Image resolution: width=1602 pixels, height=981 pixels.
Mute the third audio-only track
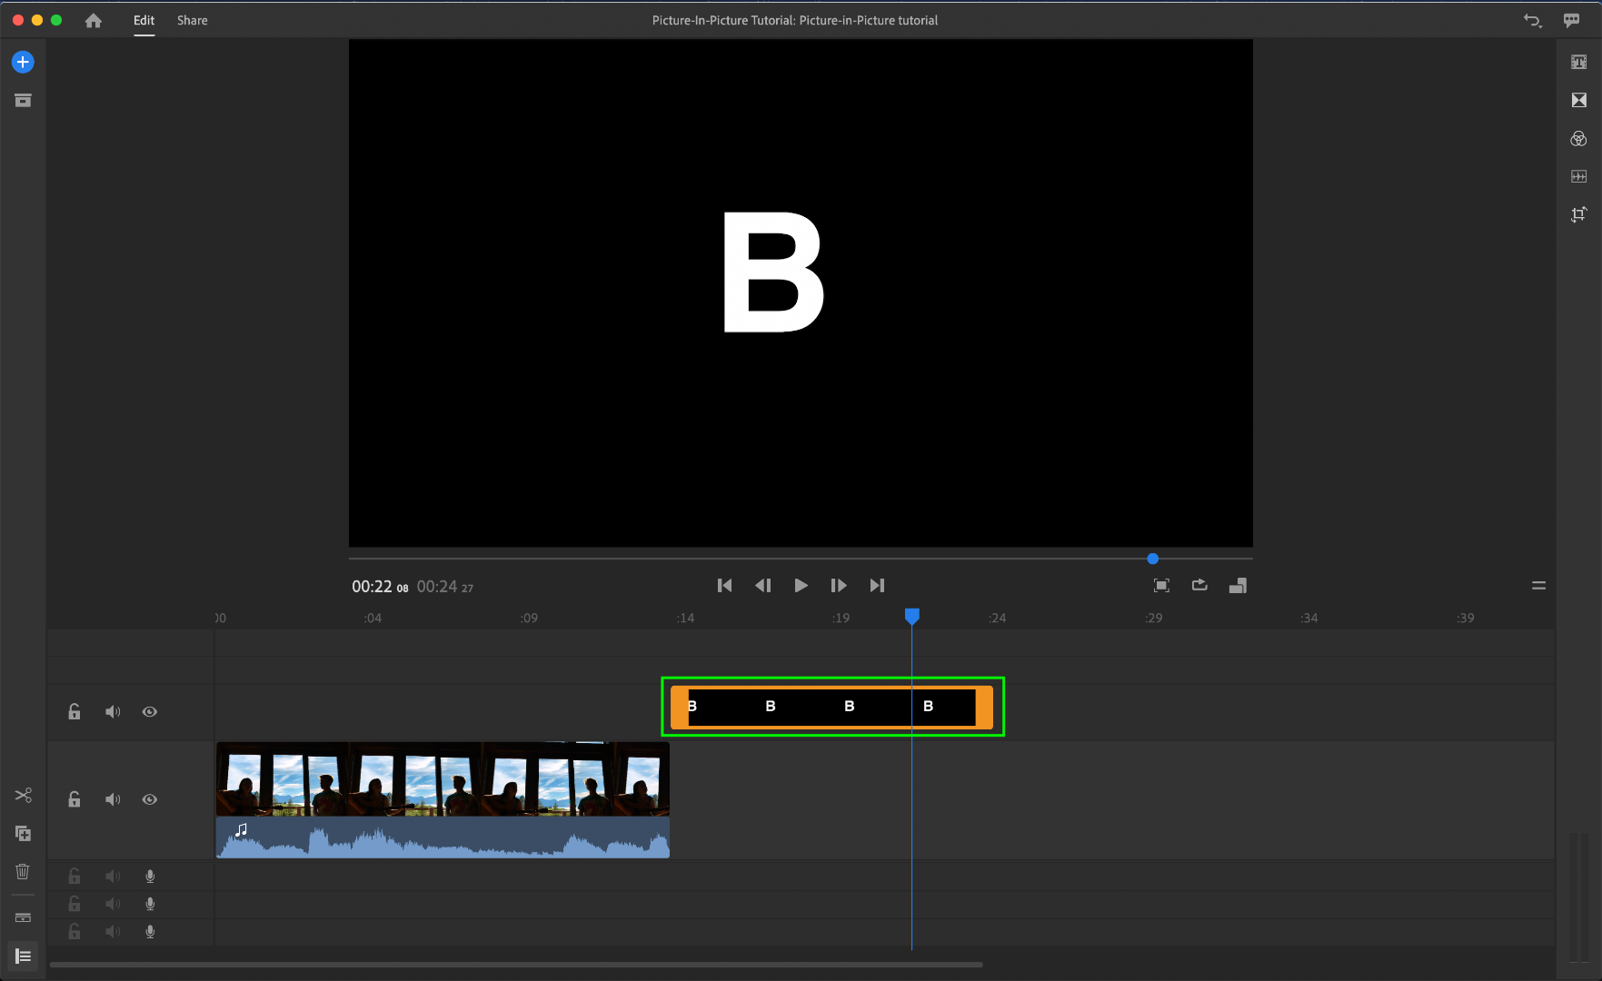(x=113, y=931)
